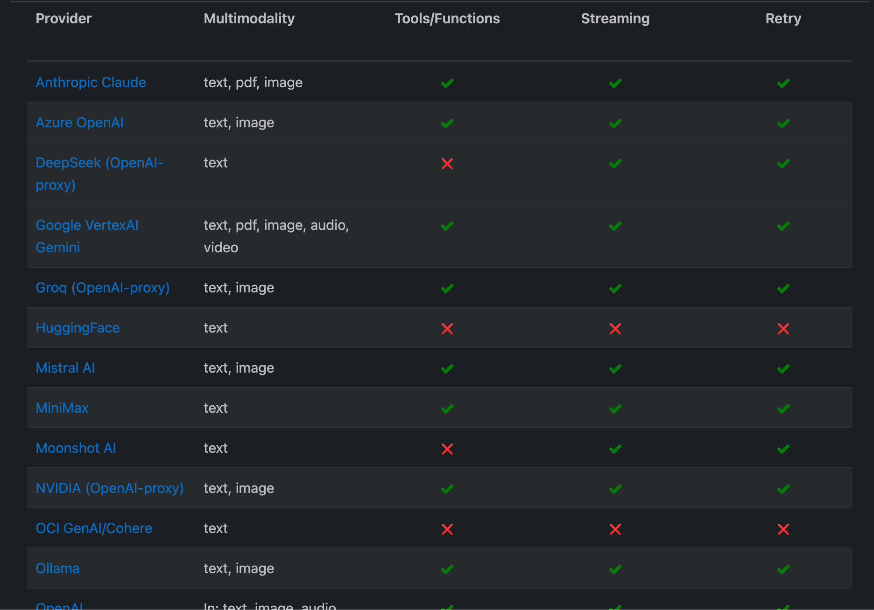Open the MiniMax provider link
This screenshot has height=610, width=874.
62,408
